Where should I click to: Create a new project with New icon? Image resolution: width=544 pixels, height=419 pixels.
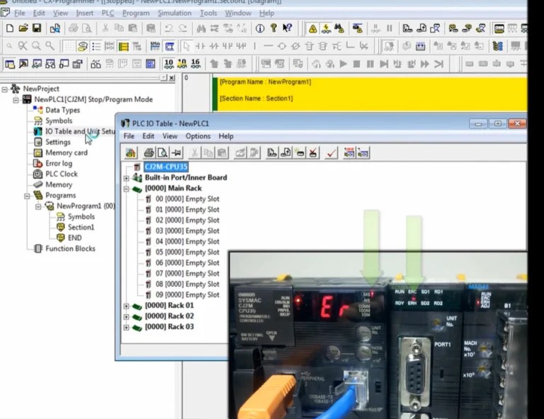coord(10,28)
